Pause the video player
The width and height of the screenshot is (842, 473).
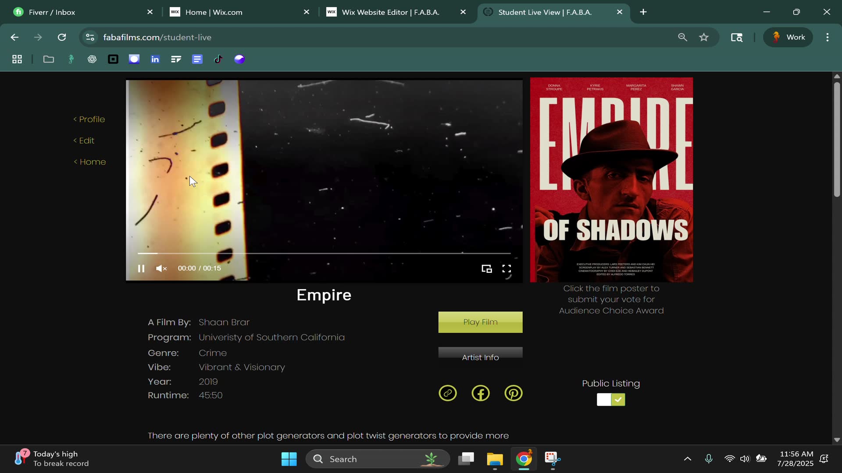[x=141, y=268]
